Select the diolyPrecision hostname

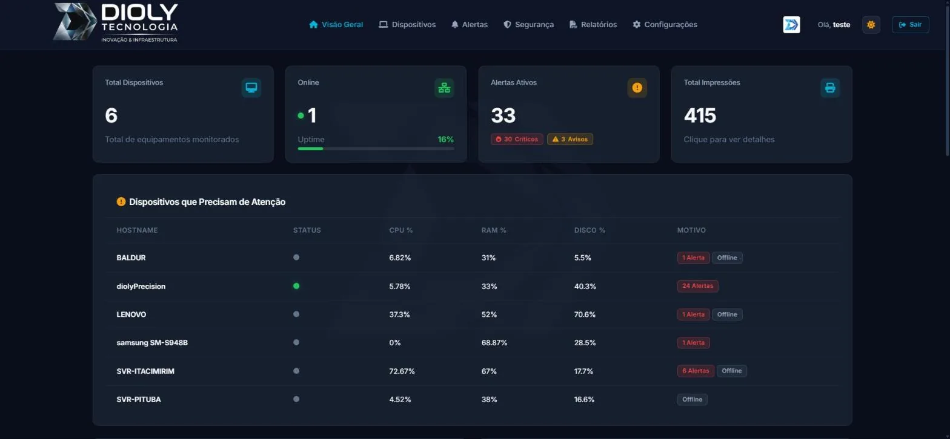(x=141, y=286)
